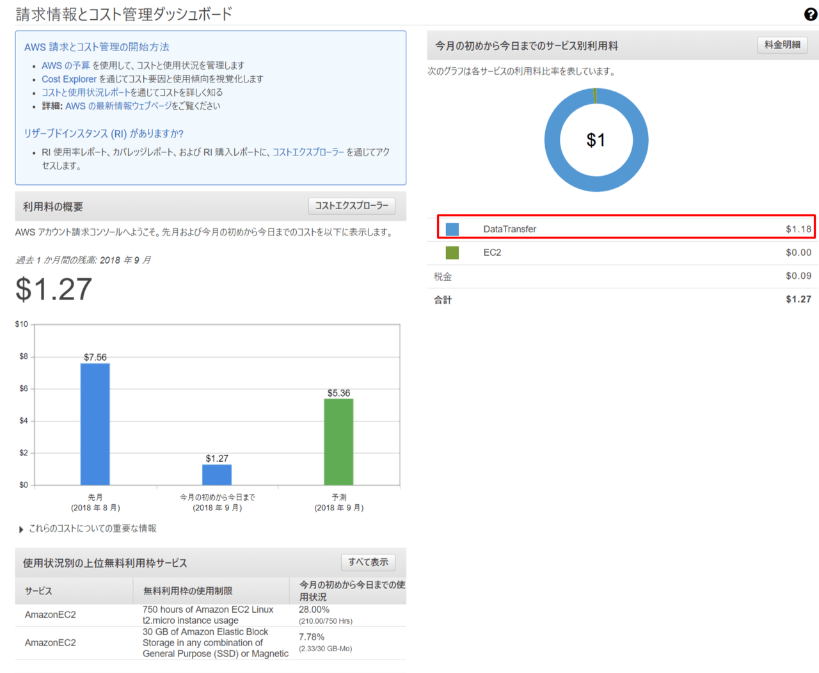
Task: Click the blue DataTransfer legend swatch
Action: pyautogui.click(x=452, y=229)
